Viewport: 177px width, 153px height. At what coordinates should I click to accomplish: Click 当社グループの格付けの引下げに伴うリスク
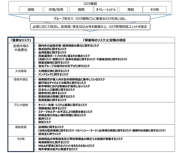click(x=64, y=66)
